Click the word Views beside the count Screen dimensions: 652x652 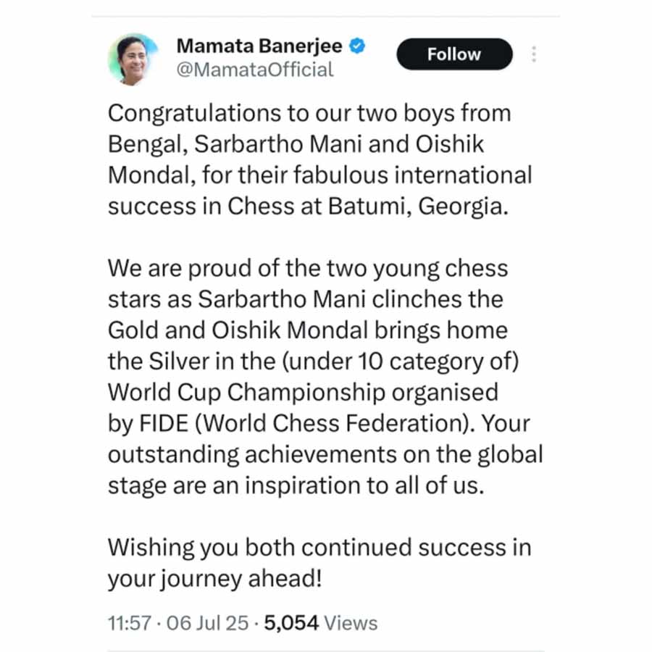click(x=351, y=623)
